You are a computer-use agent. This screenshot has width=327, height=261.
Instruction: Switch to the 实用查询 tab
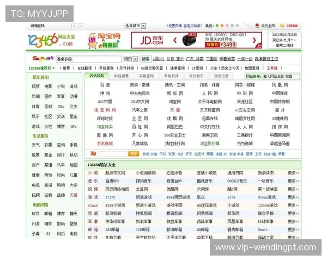tap(147, 76)
